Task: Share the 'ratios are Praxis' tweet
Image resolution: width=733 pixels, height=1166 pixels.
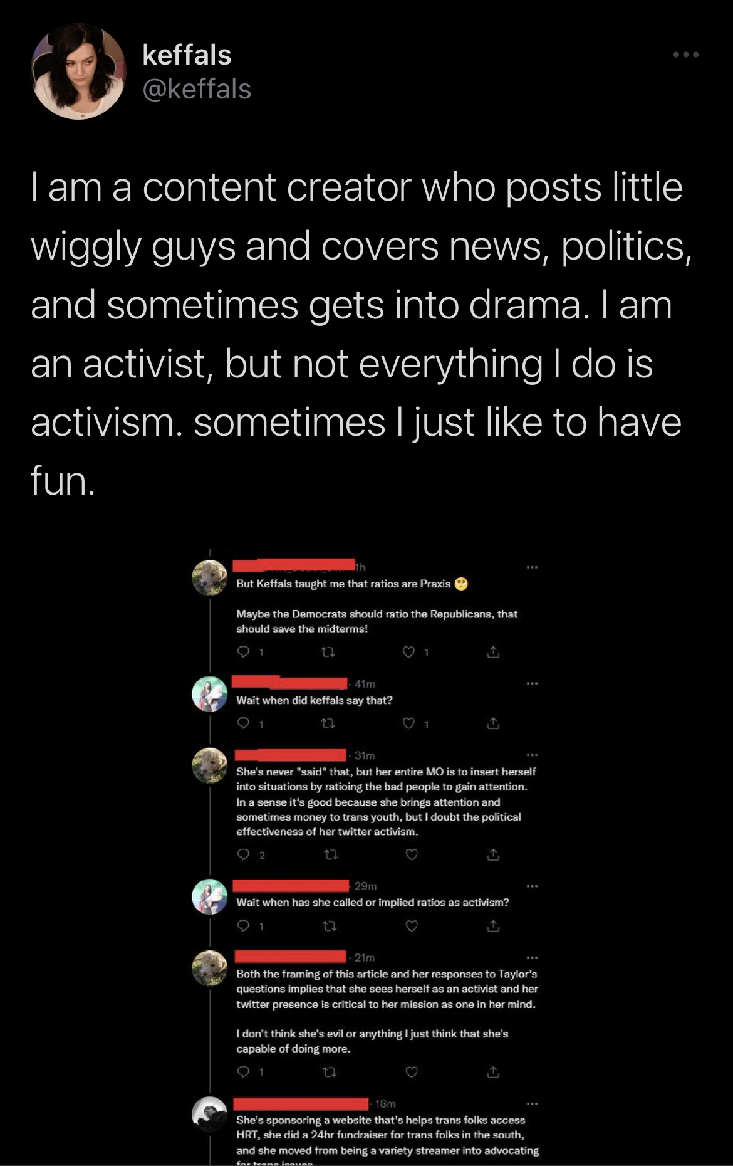Action: click(493, 652)
